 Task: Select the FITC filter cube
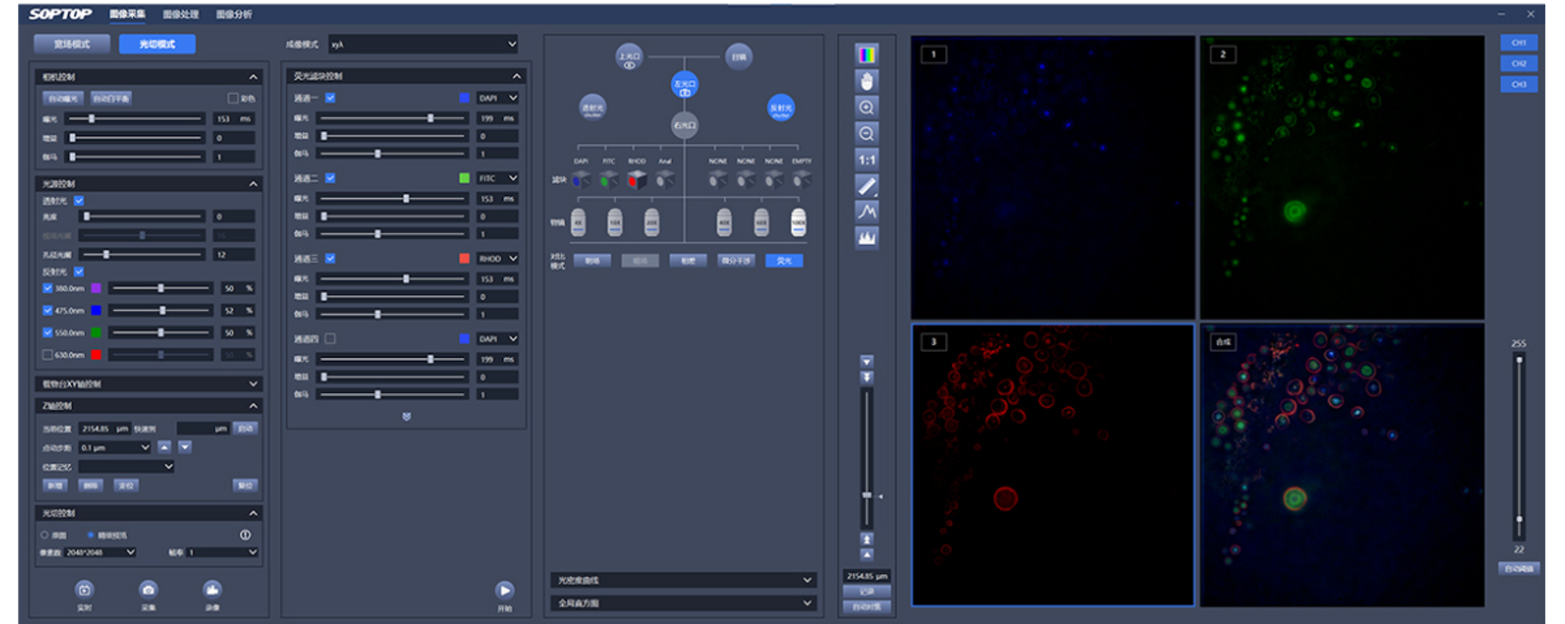click(x=609, y=179)
